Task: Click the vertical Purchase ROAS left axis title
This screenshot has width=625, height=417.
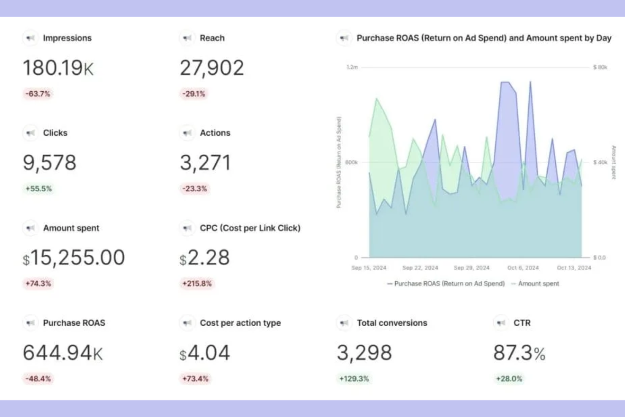Action: coord(339,162)
